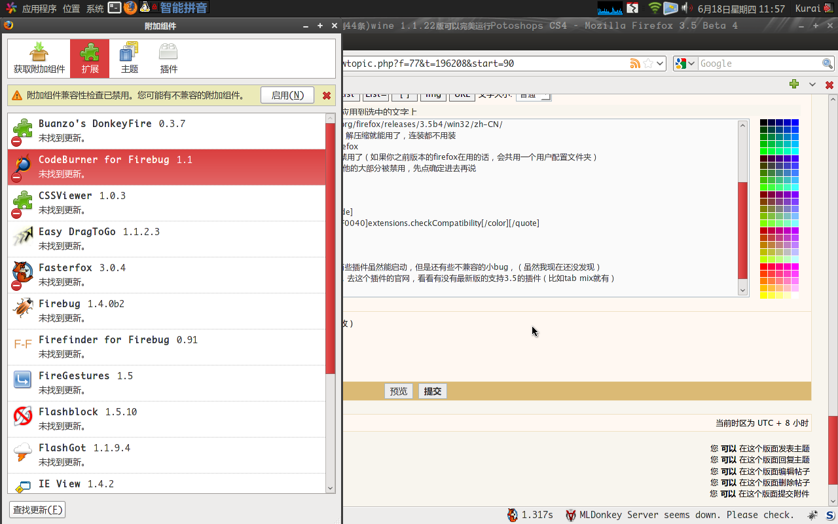The image size is (838, 524).
Task: Click the yellow warning triangle icon
Action: point(17,96)
